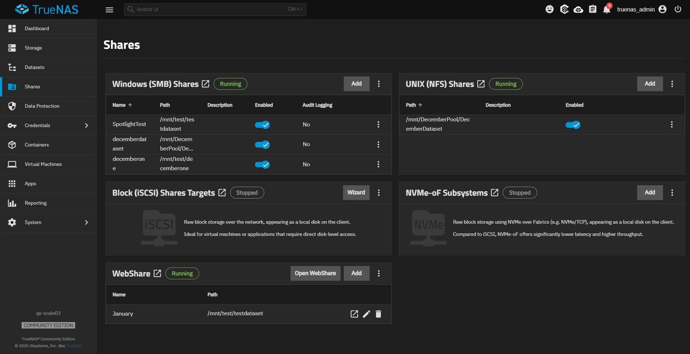Open the alerts bell with 5 notifications

(607, 9)
